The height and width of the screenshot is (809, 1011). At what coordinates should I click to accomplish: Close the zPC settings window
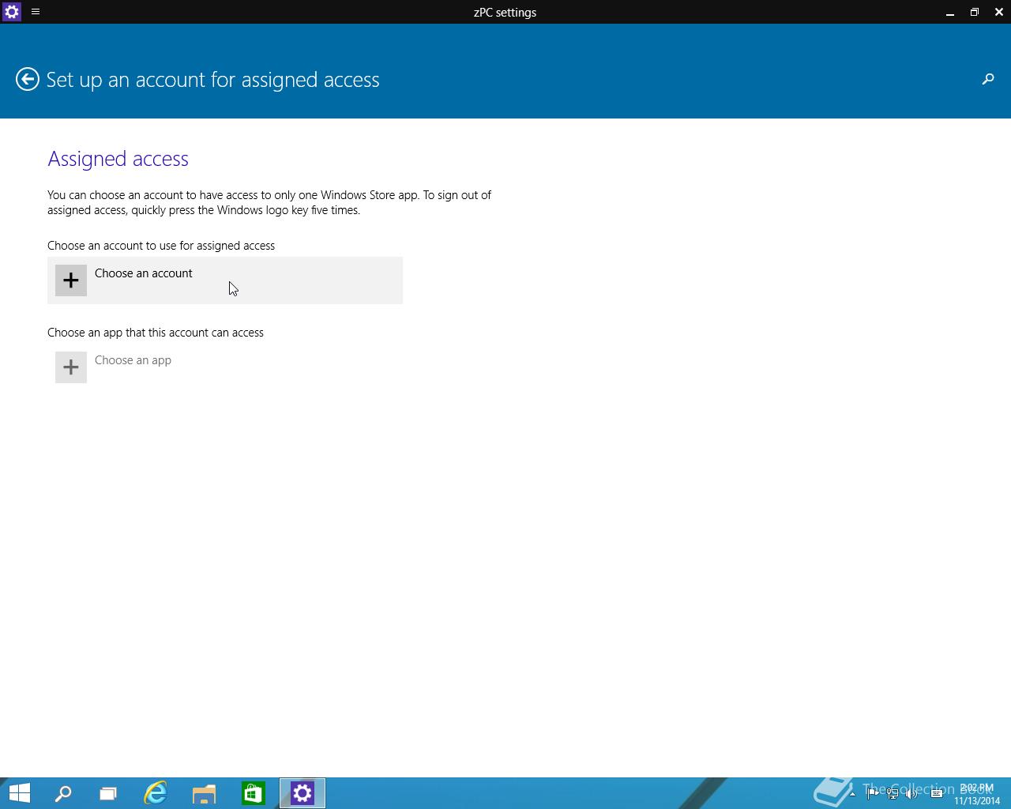click(x=999, y=12)
